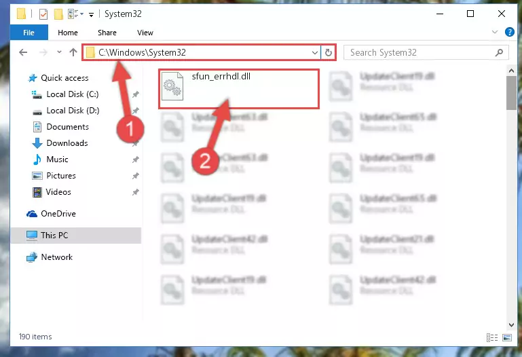Click the Forward navigation arrow
The image size is (522, 357).
coord(43,52)
